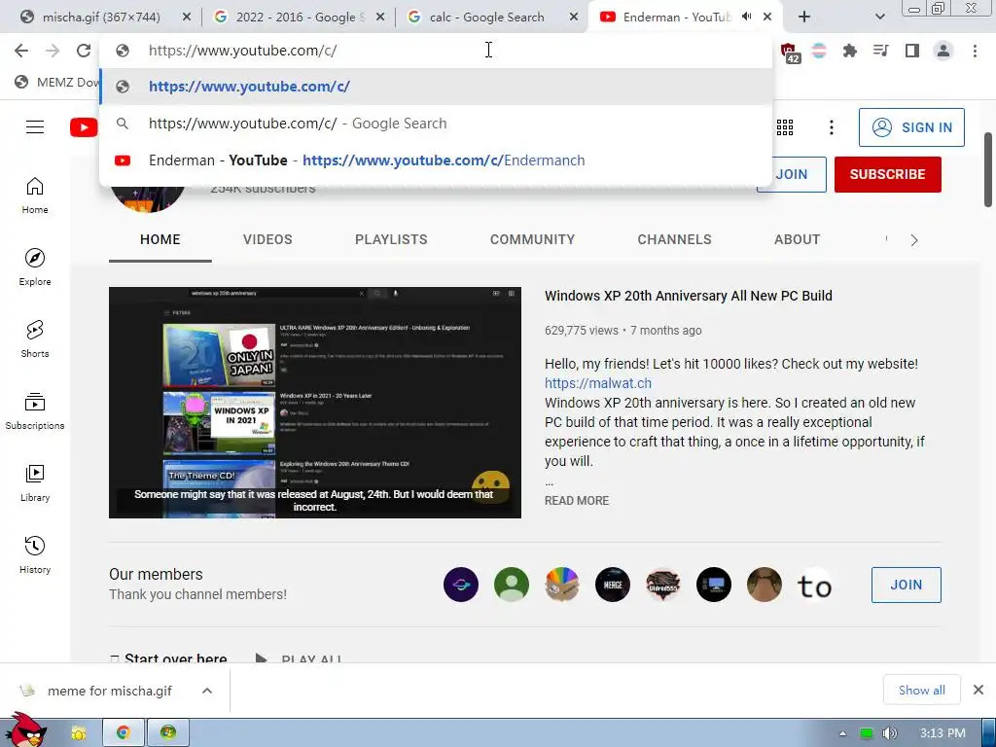Open the uBlock extension icon showing 42
This screenshot has width=996, height=747.
click(x=789, y=52)
